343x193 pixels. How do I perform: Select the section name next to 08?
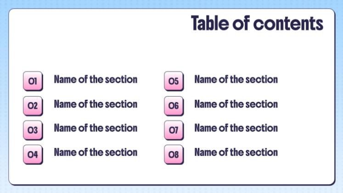pyautogui.click(x=236, y=152)
